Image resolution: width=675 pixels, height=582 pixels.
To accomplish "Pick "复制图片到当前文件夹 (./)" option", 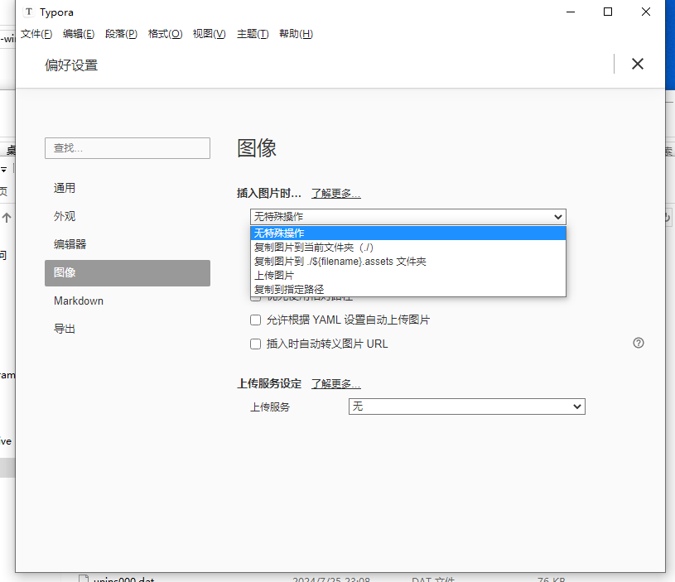I will [x=315, y=247].
